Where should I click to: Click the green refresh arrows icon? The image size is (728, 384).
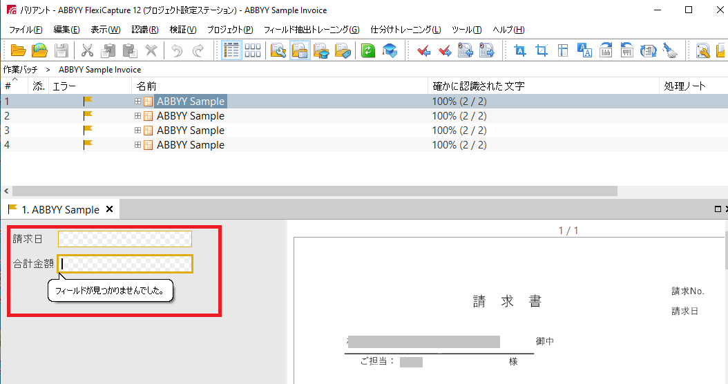click(x=367, y=50)
